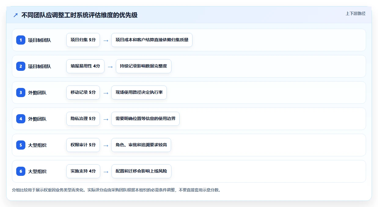Select the 项目归集 5分 chip
This screenshot has height=207, width=378.
tap(83, 40)
